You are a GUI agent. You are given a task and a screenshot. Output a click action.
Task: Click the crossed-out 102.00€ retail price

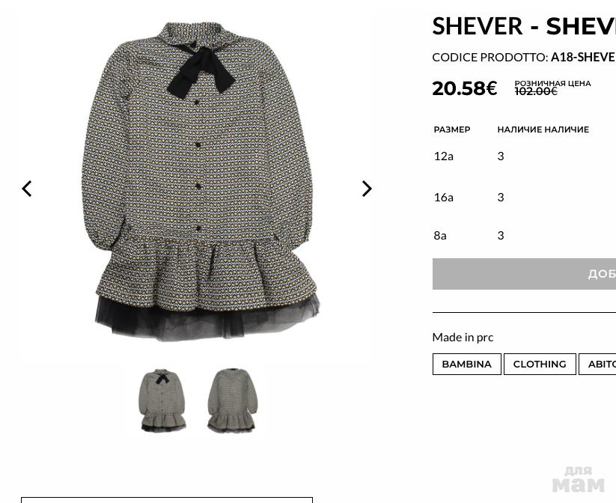536,91
